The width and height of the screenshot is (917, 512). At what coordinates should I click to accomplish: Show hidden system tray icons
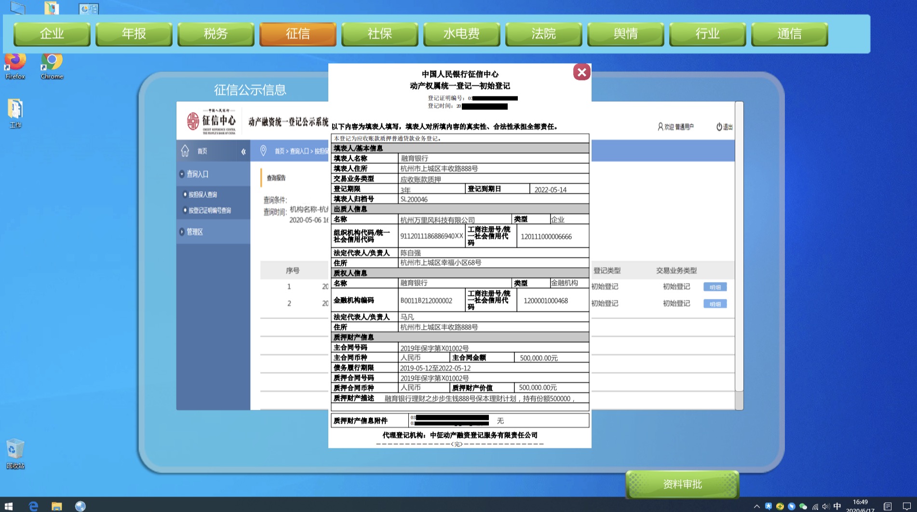tap(756, 506)
